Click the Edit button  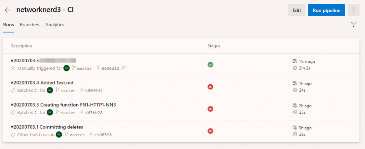tap(297, 10)
